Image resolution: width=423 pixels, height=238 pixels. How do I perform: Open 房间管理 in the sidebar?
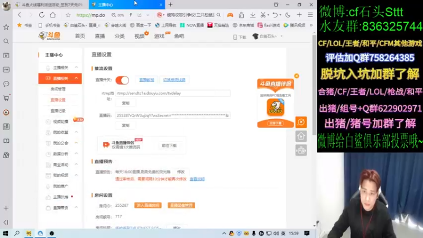[x=58, y=89]
